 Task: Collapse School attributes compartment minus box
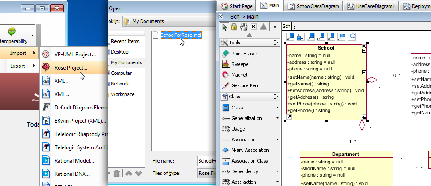(x=364, y=51)
